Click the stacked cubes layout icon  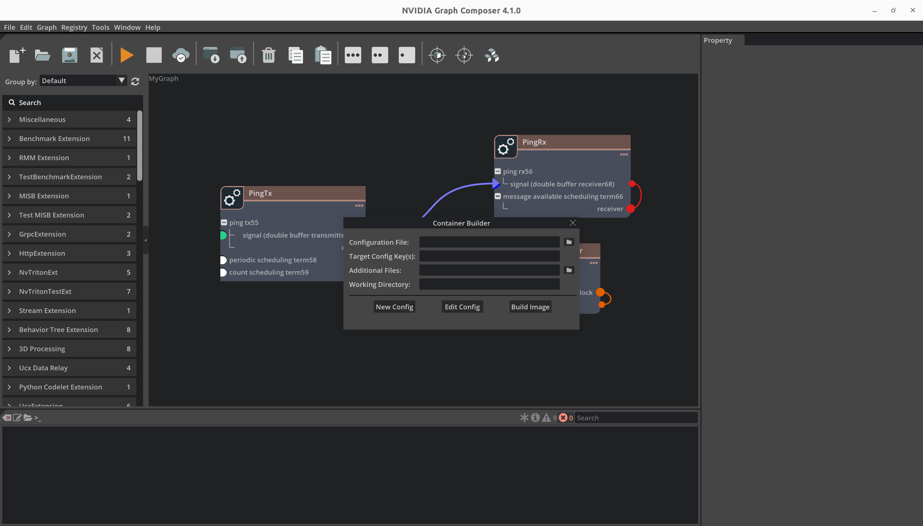(492, 55)
